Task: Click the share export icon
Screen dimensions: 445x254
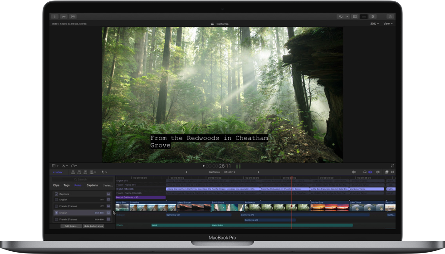Action: coord(390,16)
